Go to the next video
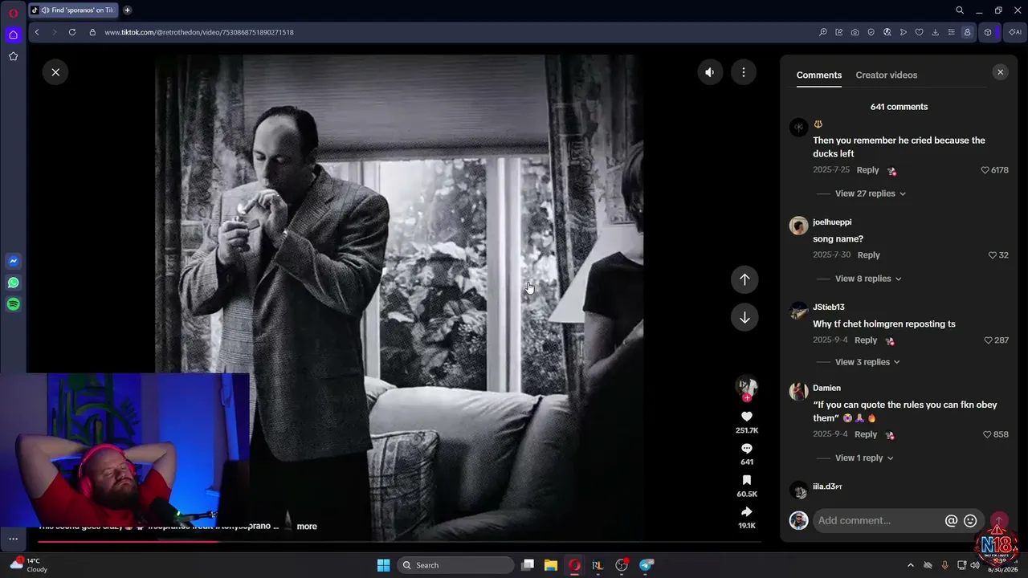 click(x=744, y=317)
